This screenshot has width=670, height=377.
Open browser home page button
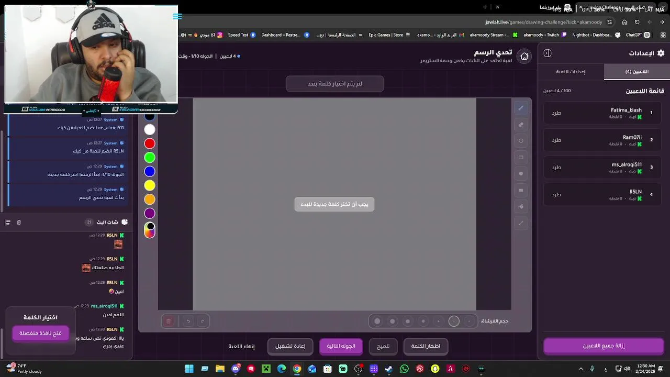[624, 22]
